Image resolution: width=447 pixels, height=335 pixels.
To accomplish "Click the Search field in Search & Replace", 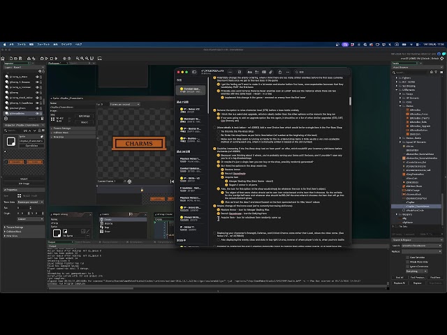I will pos(421,246).
